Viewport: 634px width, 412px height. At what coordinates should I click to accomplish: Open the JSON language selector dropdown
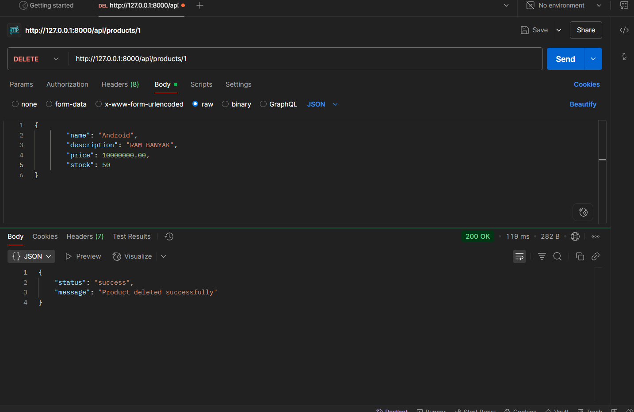[x=322, y=104]
